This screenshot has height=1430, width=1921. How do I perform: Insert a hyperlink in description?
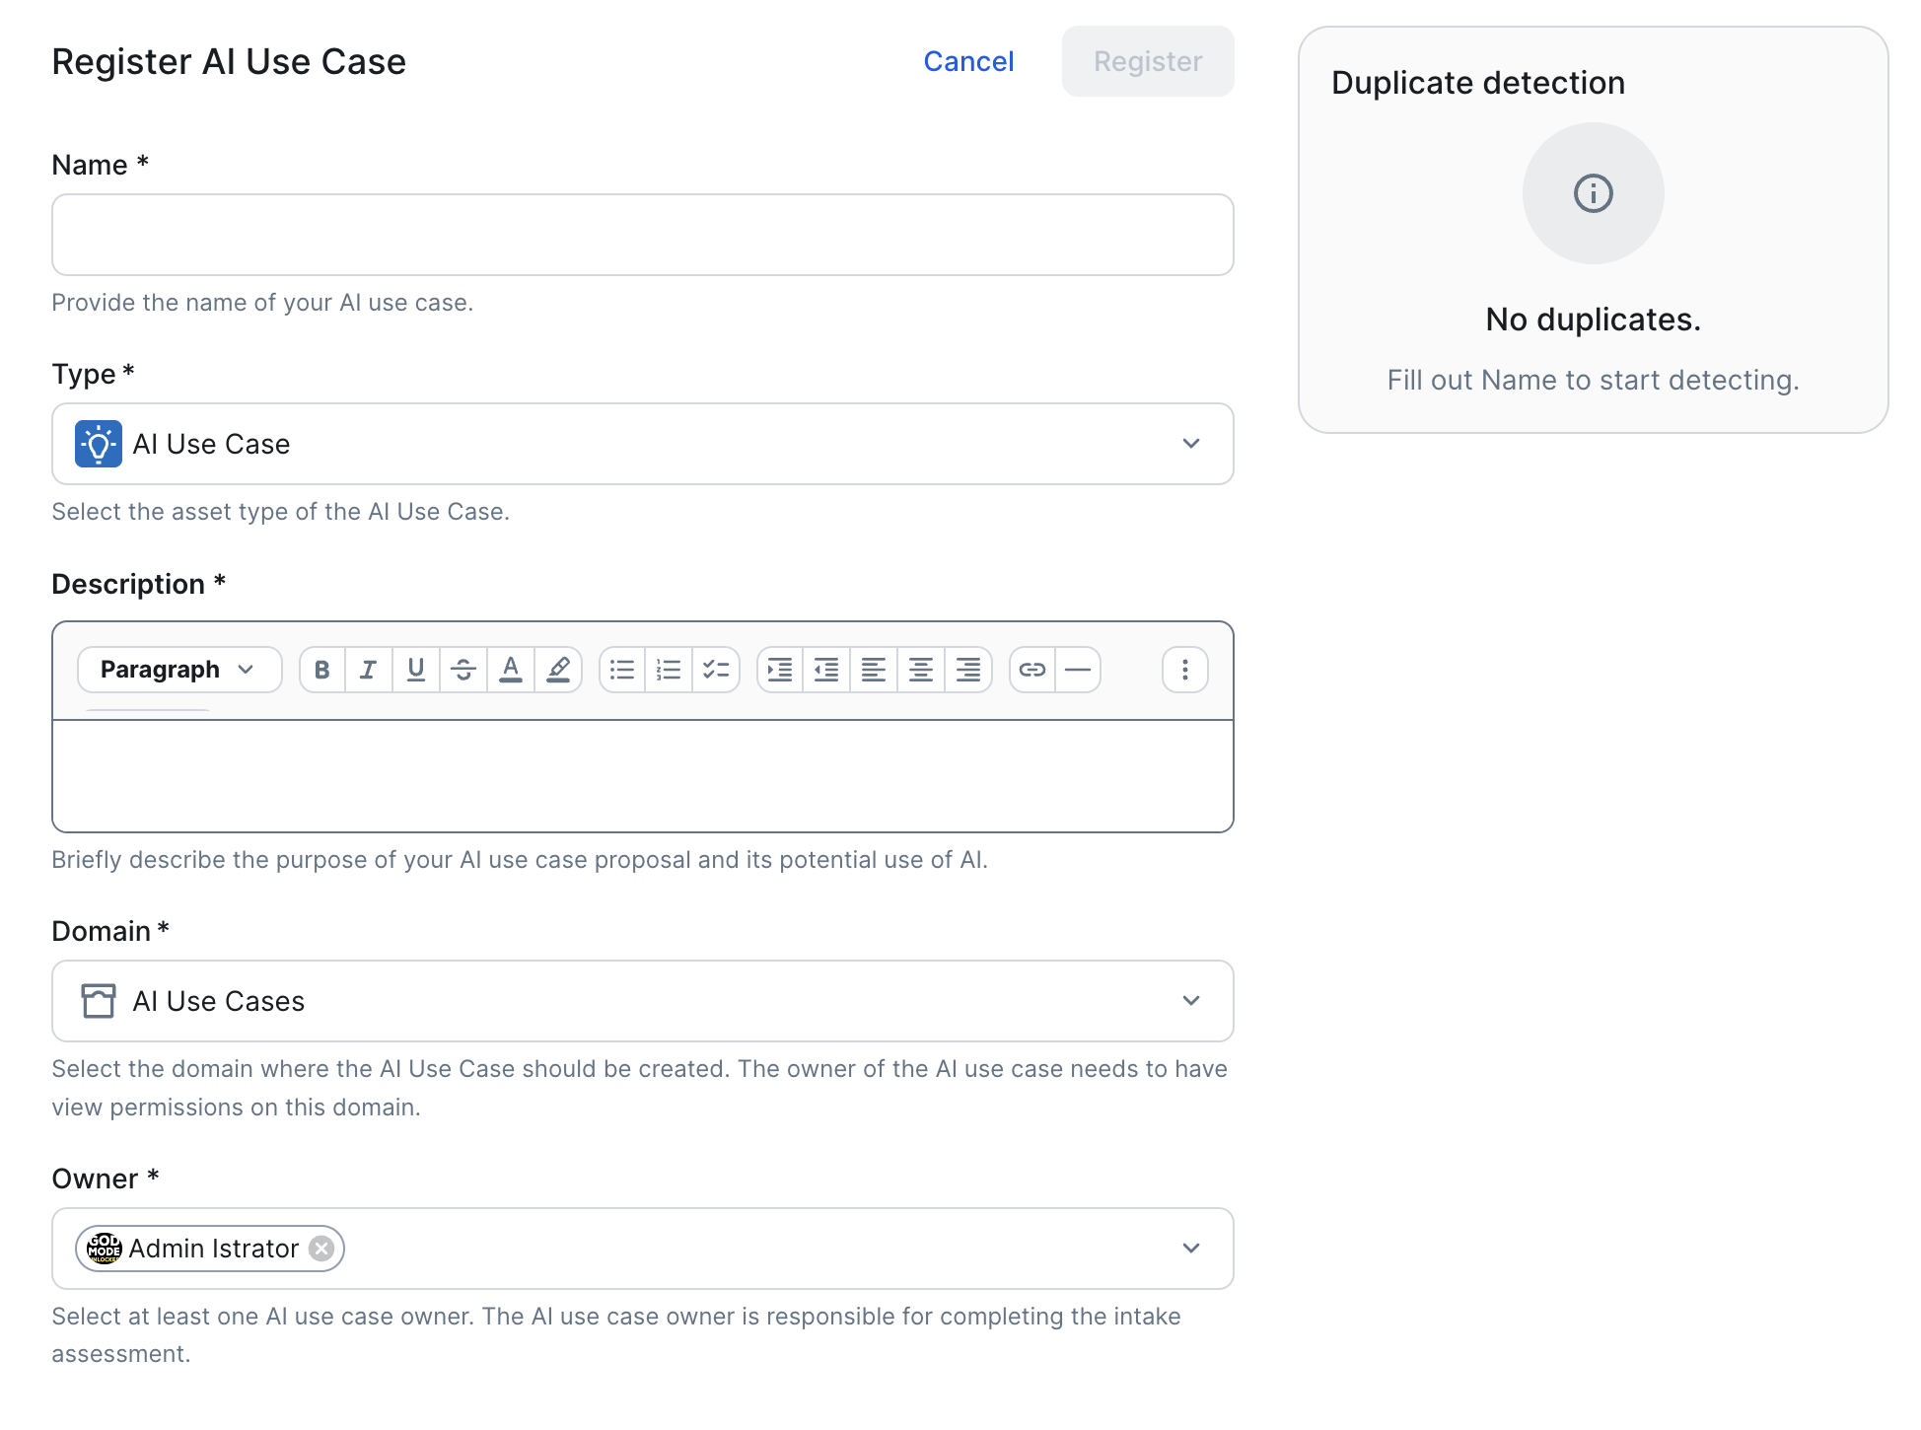click(x=1032, y=671)
